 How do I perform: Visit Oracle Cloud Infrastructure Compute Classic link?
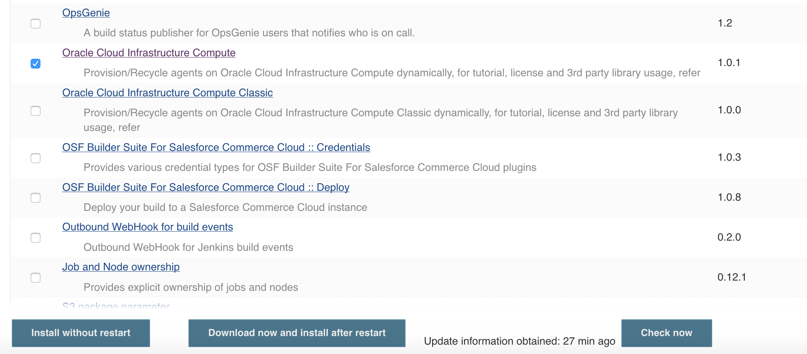pos(167,93)
